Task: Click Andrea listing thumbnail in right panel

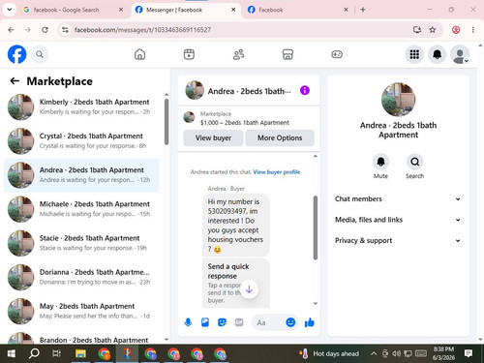Action: 398,100
